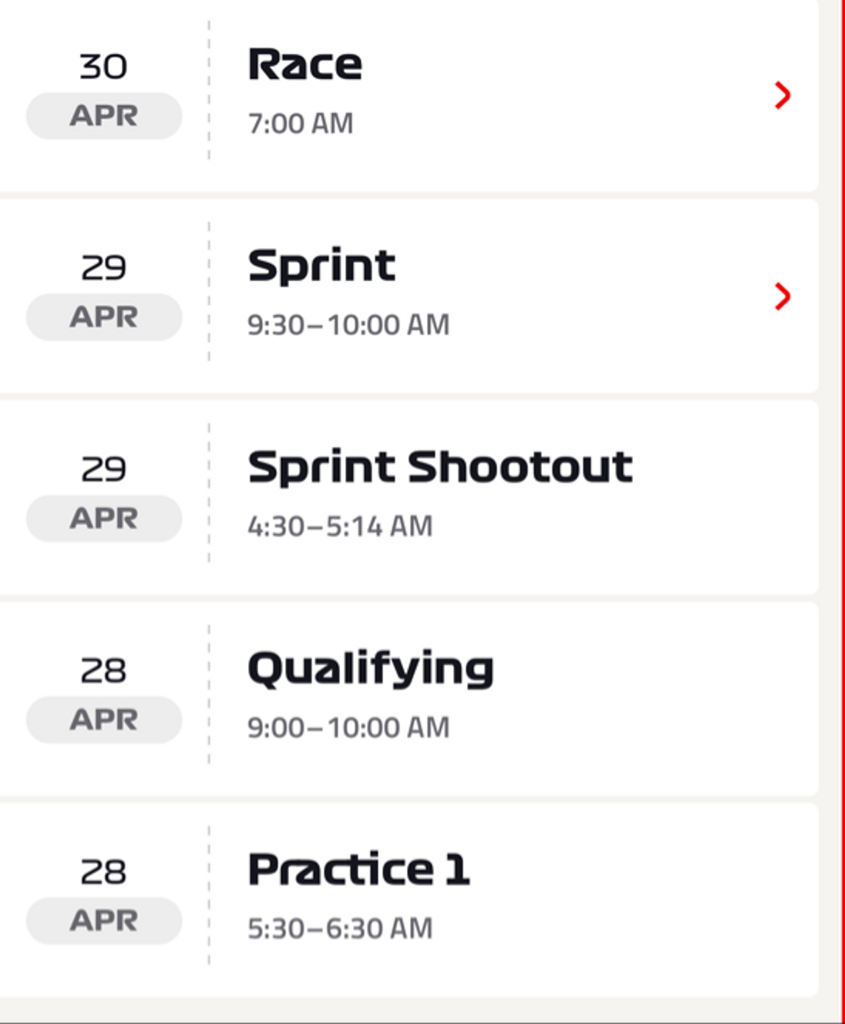Click the 4:30–5:14 AM shootout time
Viewport: 845px width, 1024px height.
[340, 526]
